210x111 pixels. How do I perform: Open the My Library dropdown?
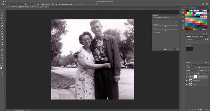point(195,39)
